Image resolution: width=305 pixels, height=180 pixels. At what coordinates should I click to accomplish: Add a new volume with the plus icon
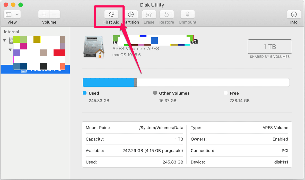pos(44,14)
